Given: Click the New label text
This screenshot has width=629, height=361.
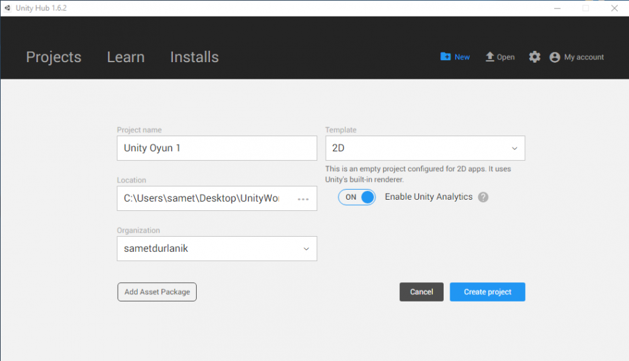Looking at the screenshot, I should click(462, 58).
